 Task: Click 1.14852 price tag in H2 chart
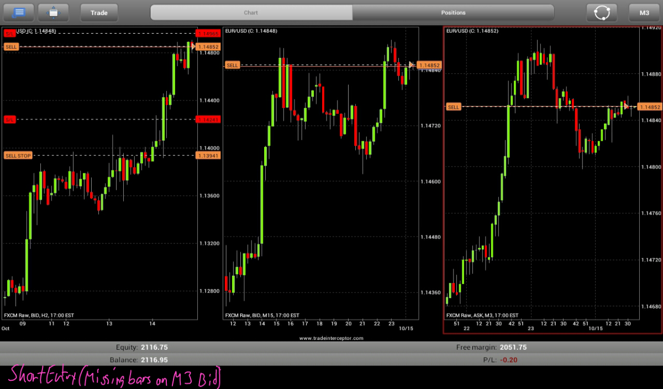click(x=208, y=47)
